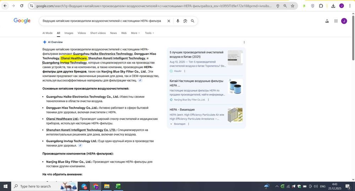The image size is (355, 191).
Task: Select the All results tab
Action: 59,33
